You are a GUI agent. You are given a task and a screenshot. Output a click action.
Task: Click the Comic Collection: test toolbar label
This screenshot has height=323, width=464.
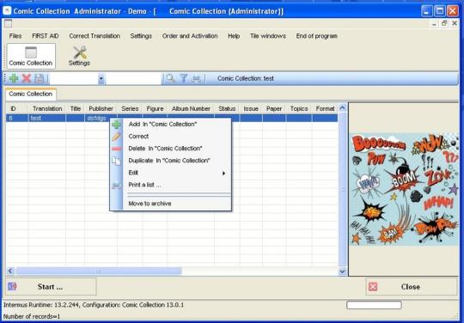[x=246, y=79]
